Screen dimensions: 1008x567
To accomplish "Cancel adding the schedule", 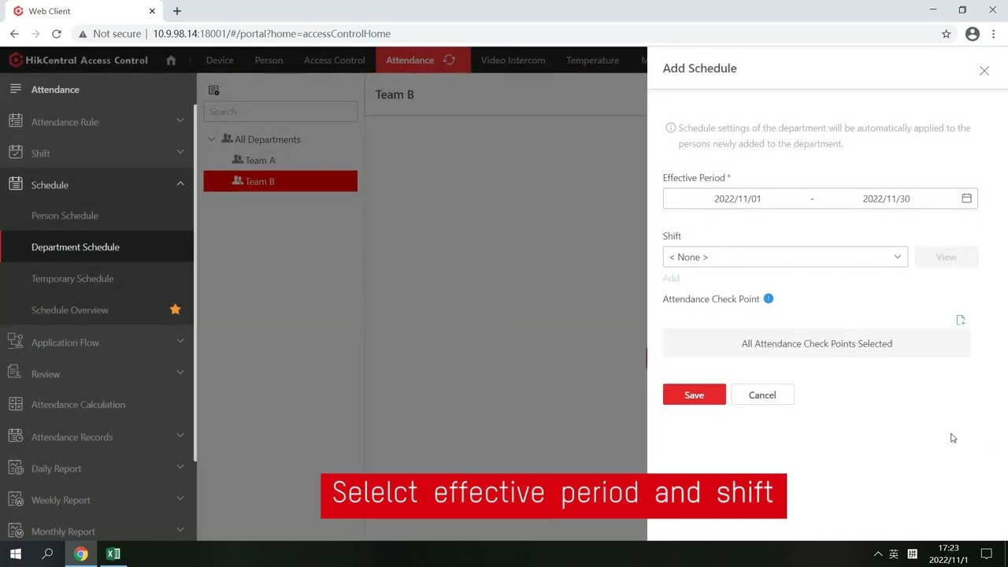I will click(762, 395).
